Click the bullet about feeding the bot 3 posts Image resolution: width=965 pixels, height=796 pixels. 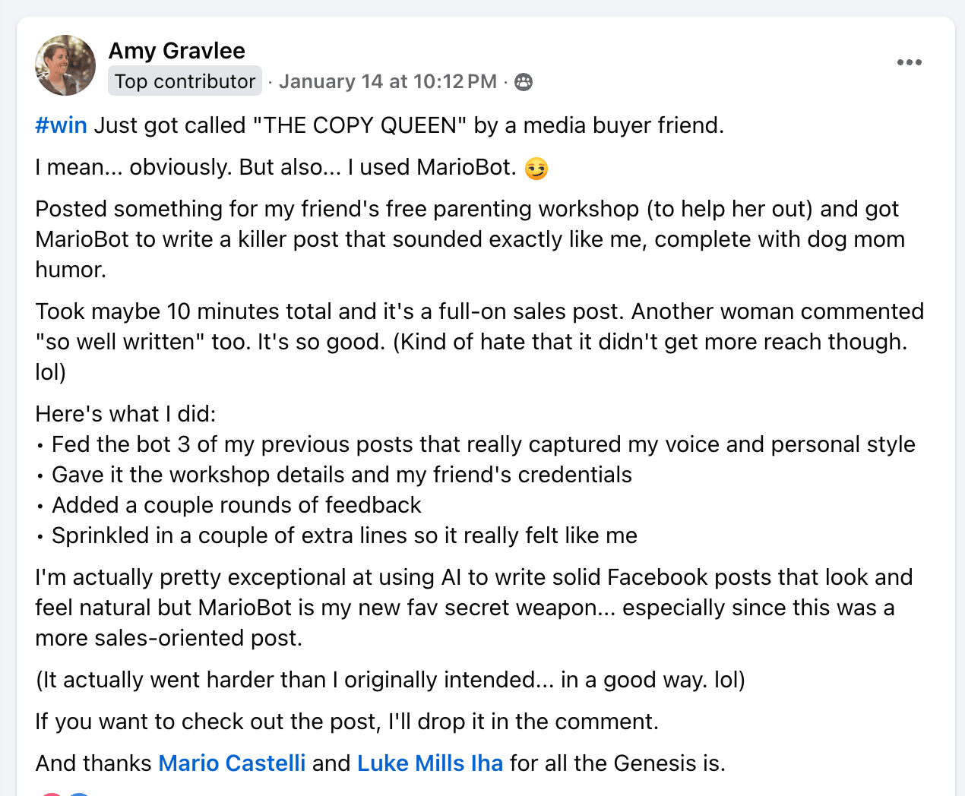pos(483,444)
